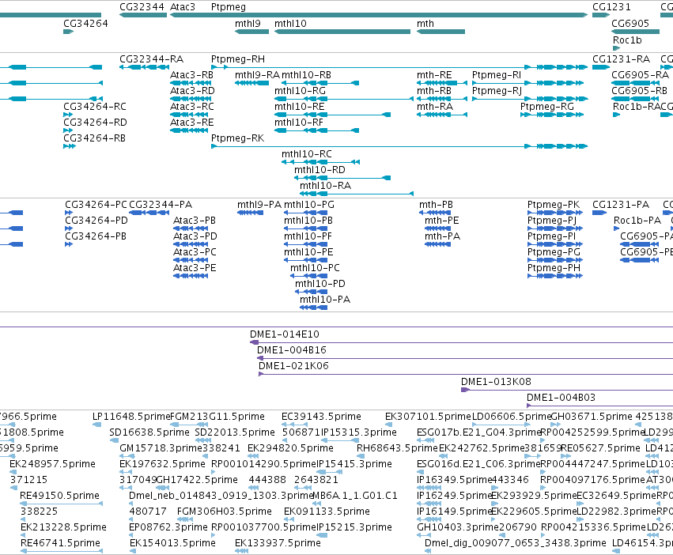The image size is (673, 555).
Task: Select the Roc1b gene label
Action: pos(627,40)
